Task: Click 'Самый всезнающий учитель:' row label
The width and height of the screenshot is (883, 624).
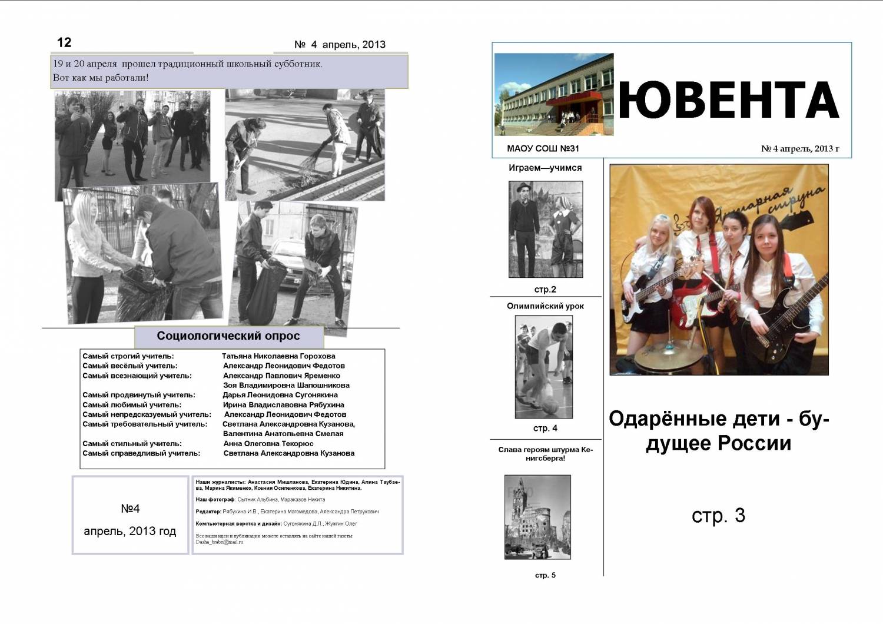Action: pos(137,376)
